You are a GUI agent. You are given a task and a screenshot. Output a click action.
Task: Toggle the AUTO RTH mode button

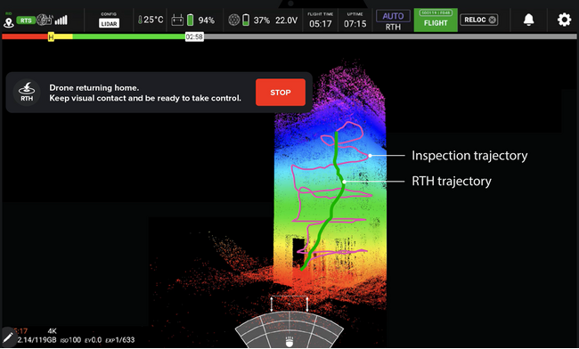pyautogui.click(x=393, y=20)
